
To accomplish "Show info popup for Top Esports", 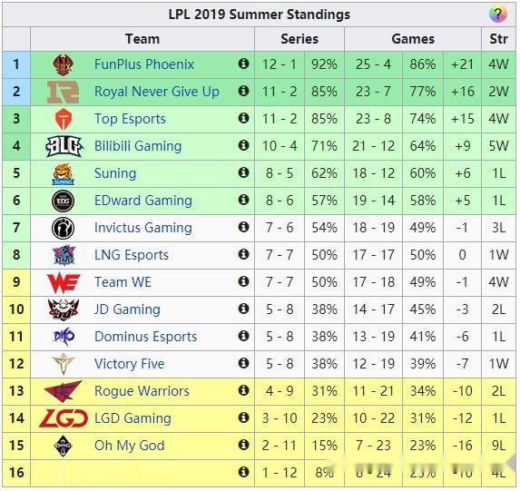I will pos(243,117).
